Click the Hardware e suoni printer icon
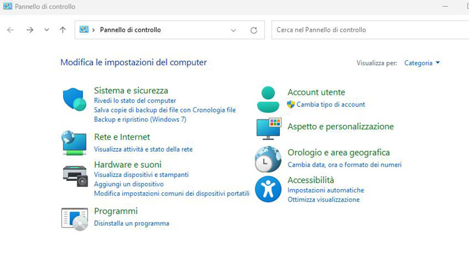The width and height of the screenshot is (469, 256). (x=75, y=176)
